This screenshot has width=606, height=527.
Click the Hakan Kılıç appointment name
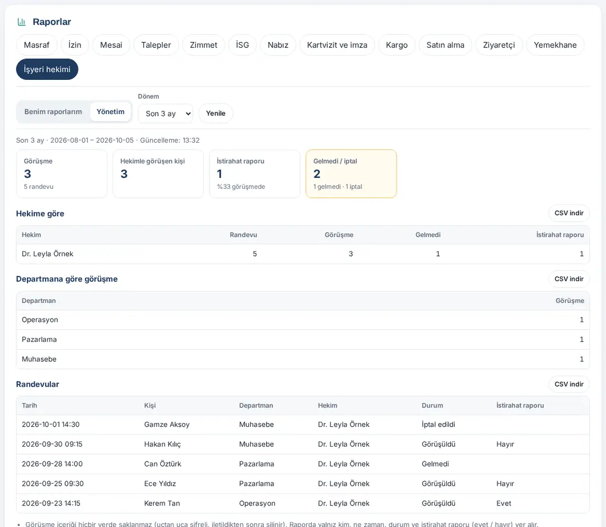pos(163,444)
